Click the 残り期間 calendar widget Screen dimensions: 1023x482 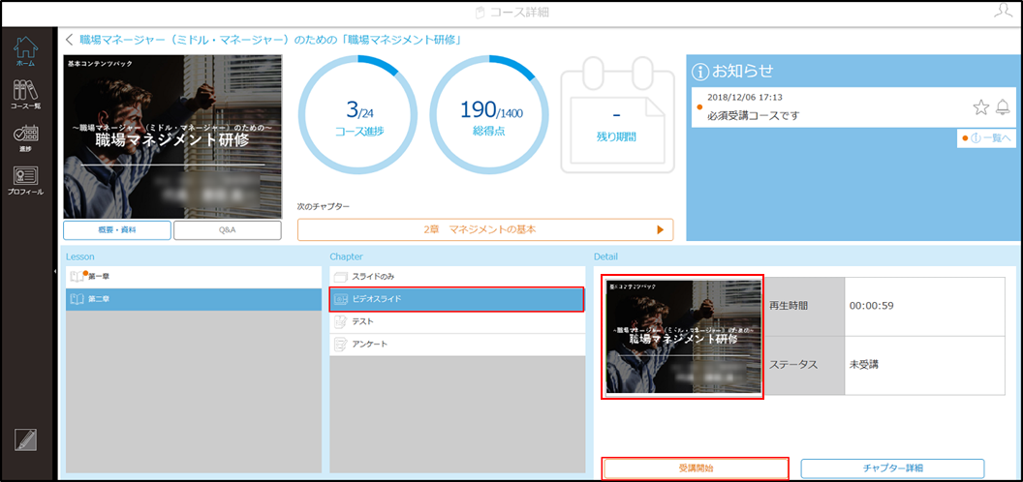click(616, 115)
